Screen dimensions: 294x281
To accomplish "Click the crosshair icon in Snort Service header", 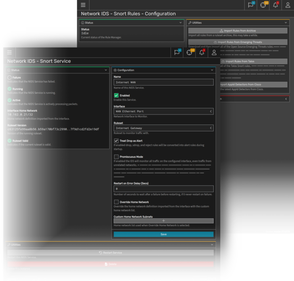I will (189, 52).
